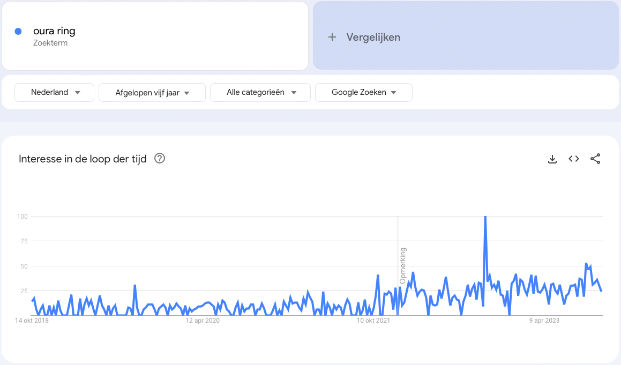Click the highest peak of the graph

pyautogui.click(x=485, y=217)
